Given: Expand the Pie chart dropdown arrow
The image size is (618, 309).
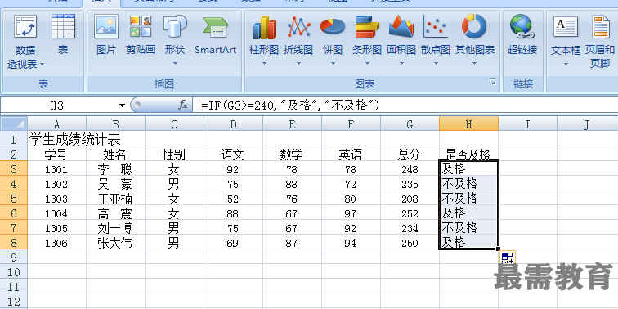Looking at the screenshot, I should (x=333, y=64).
